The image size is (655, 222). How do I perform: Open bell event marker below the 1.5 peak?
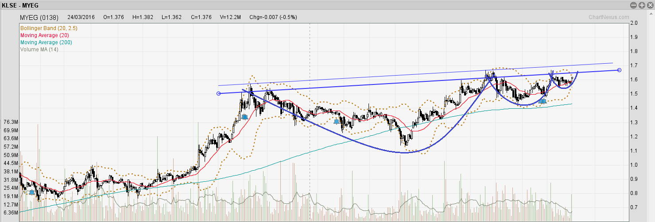(244, 117)
